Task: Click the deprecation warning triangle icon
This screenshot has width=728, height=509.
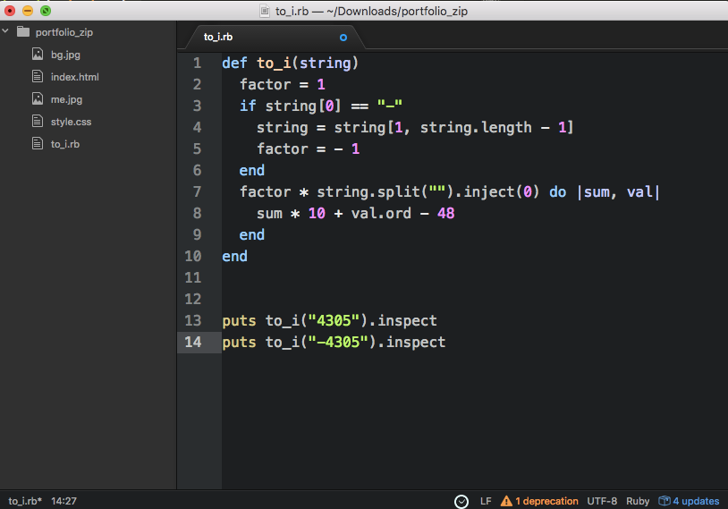Action: click(x=506, y=501)
